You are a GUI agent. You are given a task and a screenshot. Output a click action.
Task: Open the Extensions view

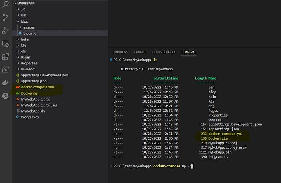[5, 57]
